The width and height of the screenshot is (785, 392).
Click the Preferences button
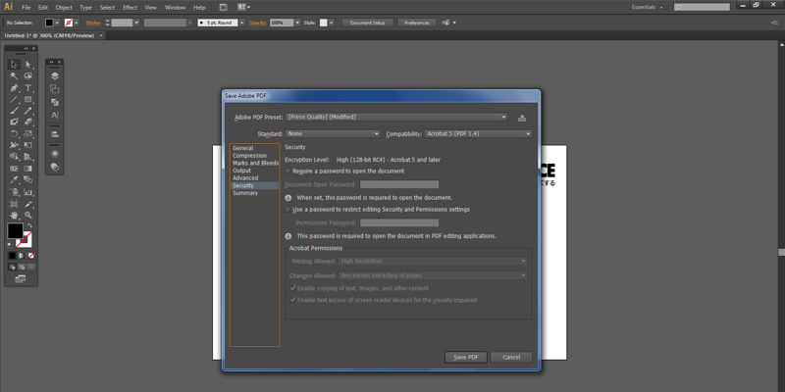click(x=416, y=23)
